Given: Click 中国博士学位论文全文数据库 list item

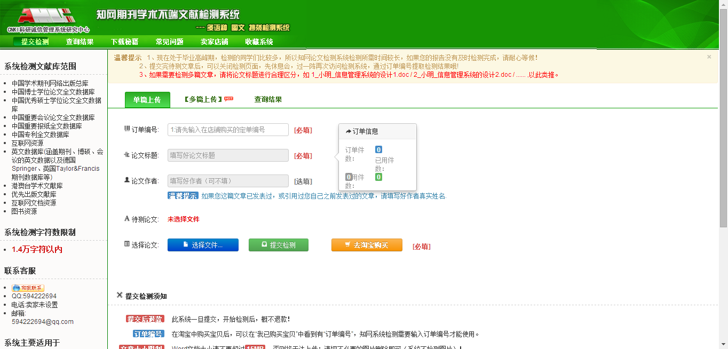Looking at the screenshot, I should tap(53, 92).
